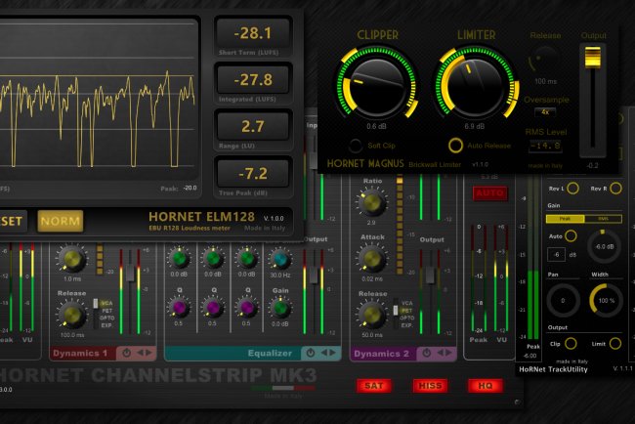Select RMS gain mode in TrackUtility
This screenshot has width=635, height=424.
(x=603, y=219)
